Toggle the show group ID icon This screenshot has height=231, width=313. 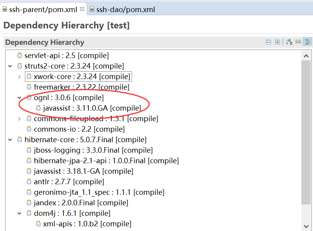coord(298,42)
